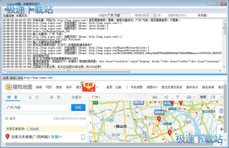This screenshot has height=148, width=229.
Task: Expand the dropdown arrow beside sign-in banner
Action: (97, 87)
